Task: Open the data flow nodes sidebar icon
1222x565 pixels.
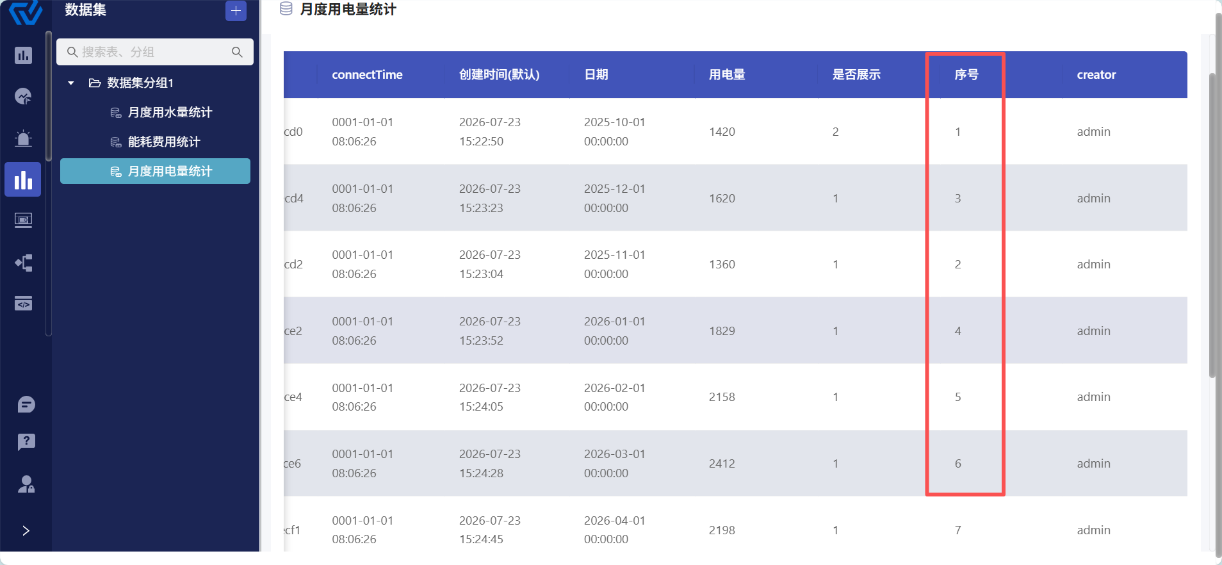Action: [x=23, y=263]
